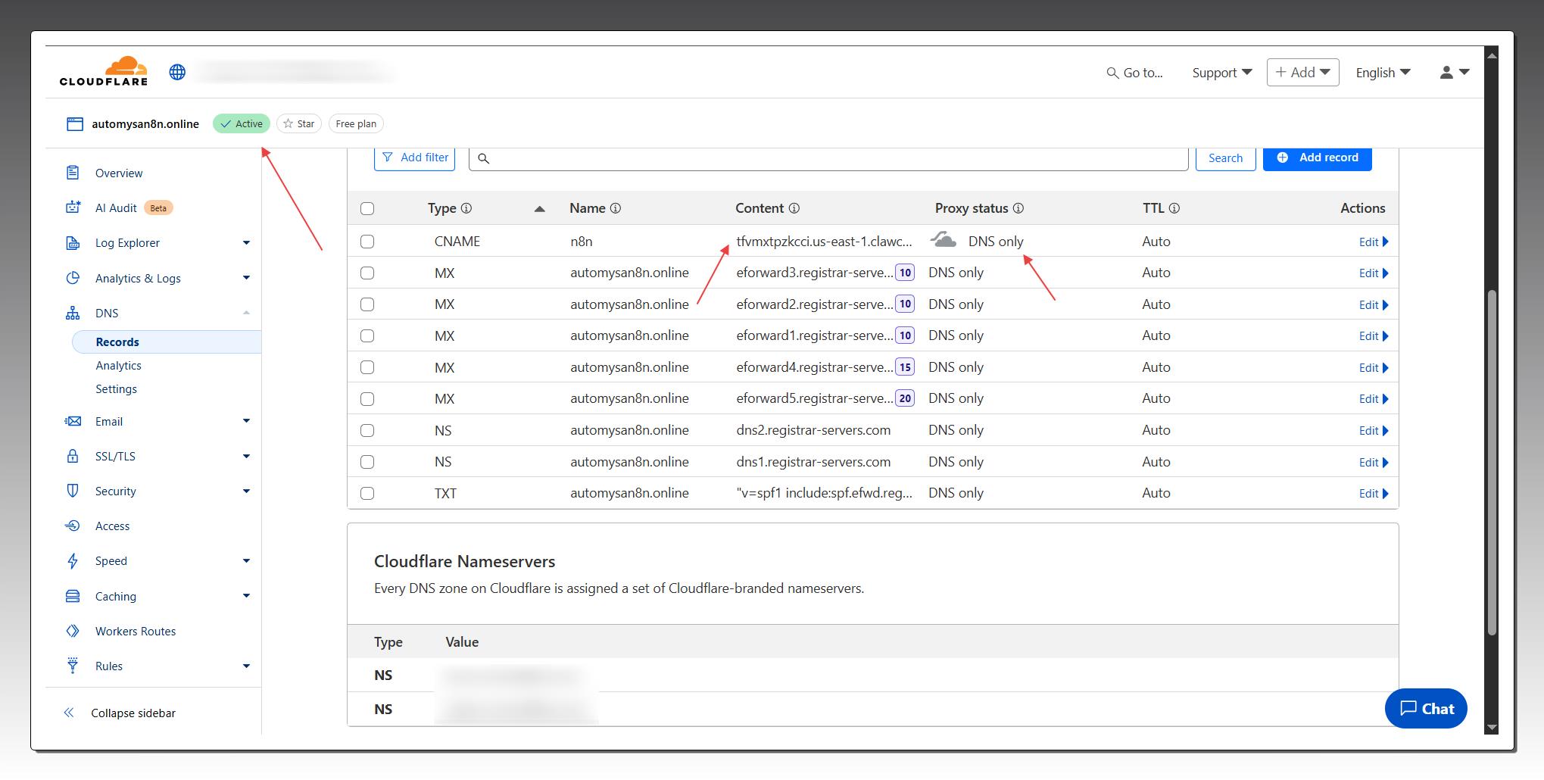Click the Name column info icon
The width and height of the screenshot is (1544, 780).
pyautogui.click(x=616, y=208)
